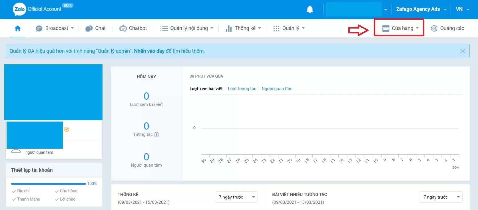
Task: Click the Lượt xem bài viết count
Action: pyautogui.click(x=146, y=96)
